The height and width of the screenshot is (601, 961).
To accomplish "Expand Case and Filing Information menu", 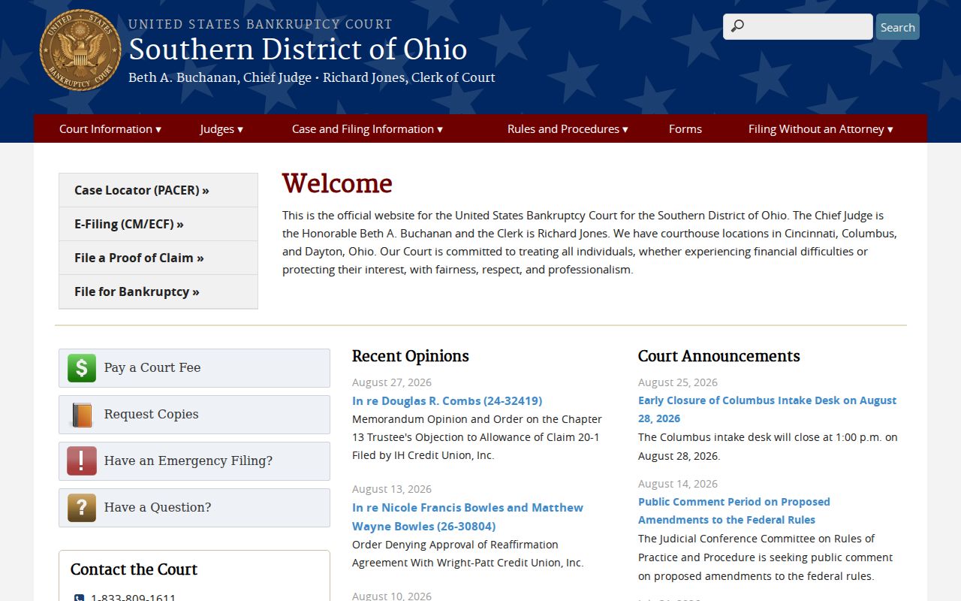I will 367,129.
